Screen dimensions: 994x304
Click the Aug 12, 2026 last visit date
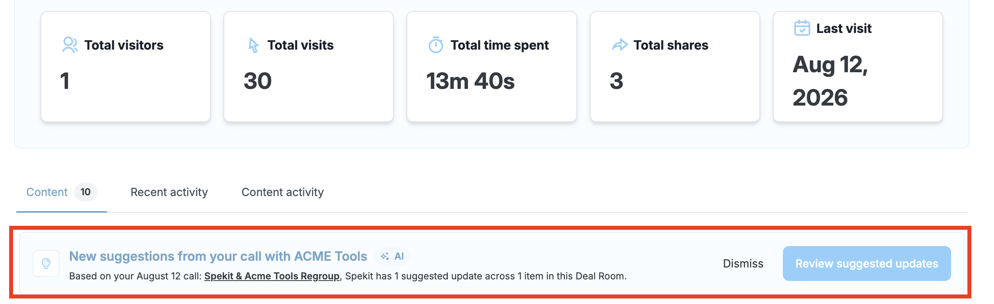point(830,81)
